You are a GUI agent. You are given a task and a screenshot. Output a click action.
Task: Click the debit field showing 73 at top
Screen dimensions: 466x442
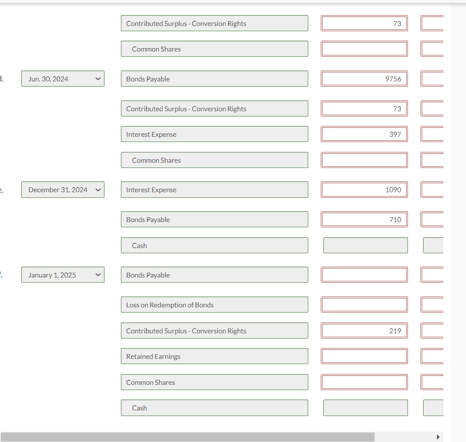(x=364, y=23)
